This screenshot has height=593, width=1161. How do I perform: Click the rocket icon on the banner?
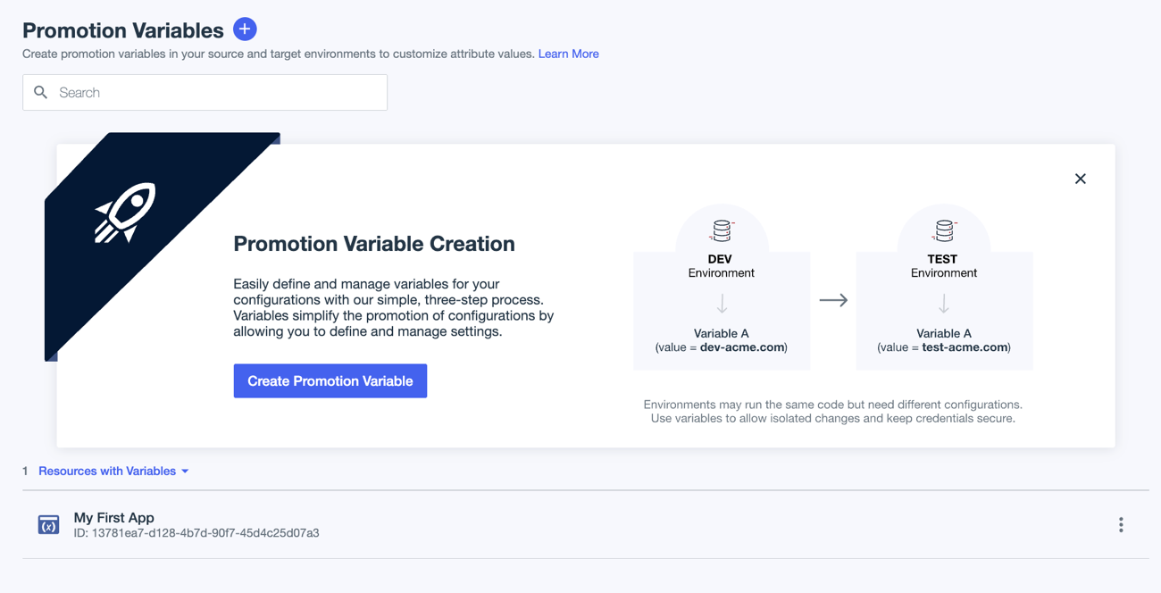pyautogui.click(x=125, y=213)
